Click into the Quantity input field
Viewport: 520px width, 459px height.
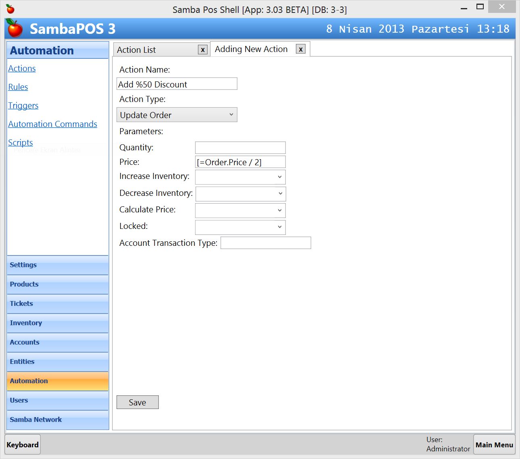[x=240, y=147]
